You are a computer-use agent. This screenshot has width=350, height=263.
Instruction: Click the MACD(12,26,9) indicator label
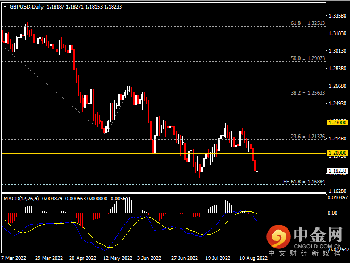click(x=21, y=198)
